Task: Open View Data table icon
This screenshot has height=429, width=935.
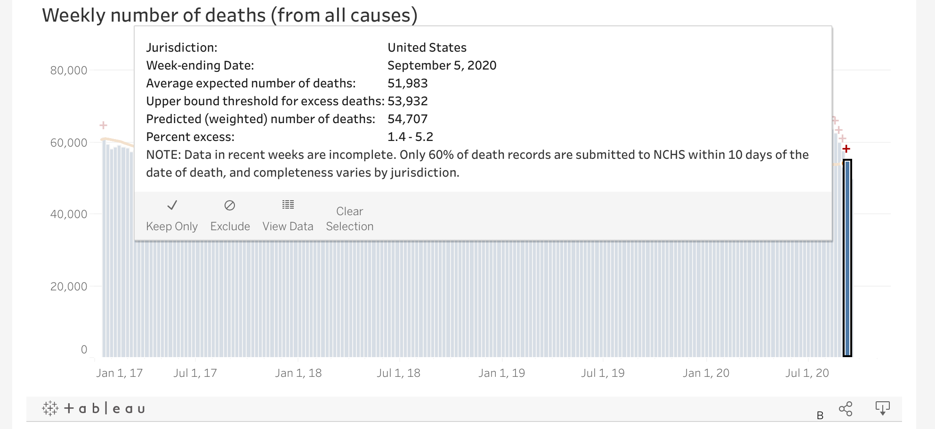Action: pos(288,204)
